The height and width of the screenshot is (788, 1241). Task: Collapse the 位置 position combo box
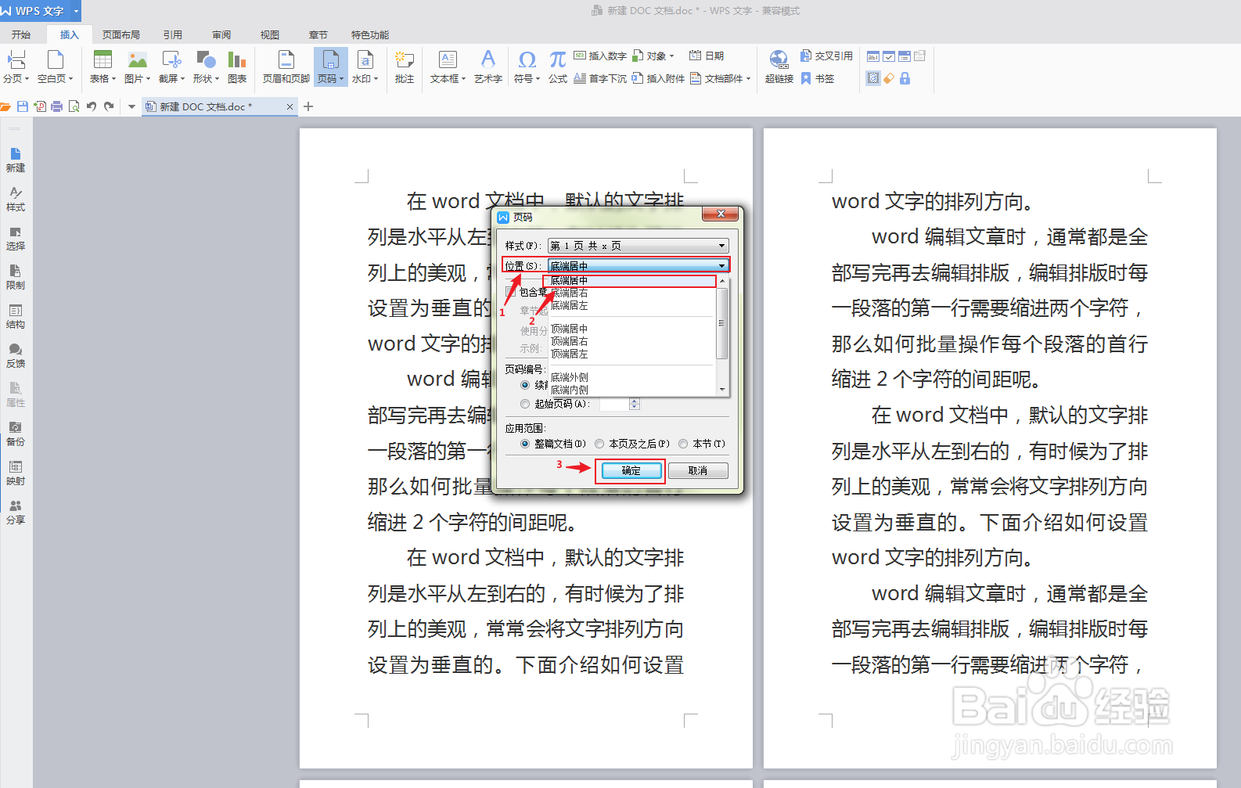(722, 266)
